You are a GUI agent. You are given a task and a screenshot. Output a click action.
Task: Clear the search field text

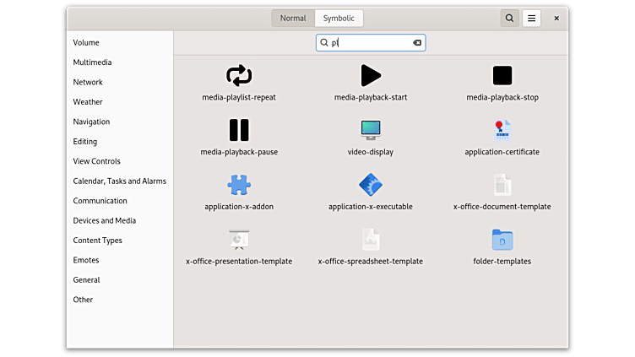point(417,42)
